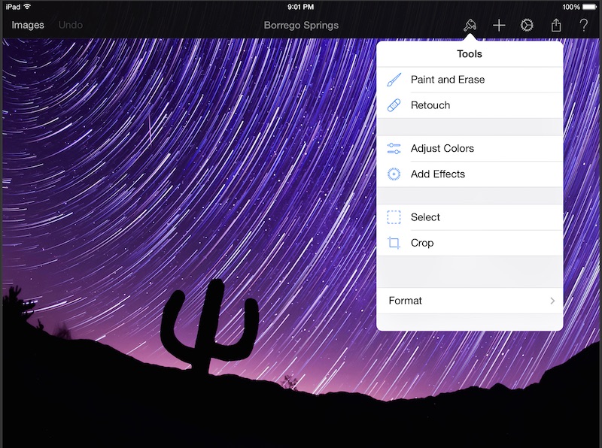Select the Paint and Erase brush icon
The height and width of the screenshot is (448, 602).
click(x=394, y=80)
